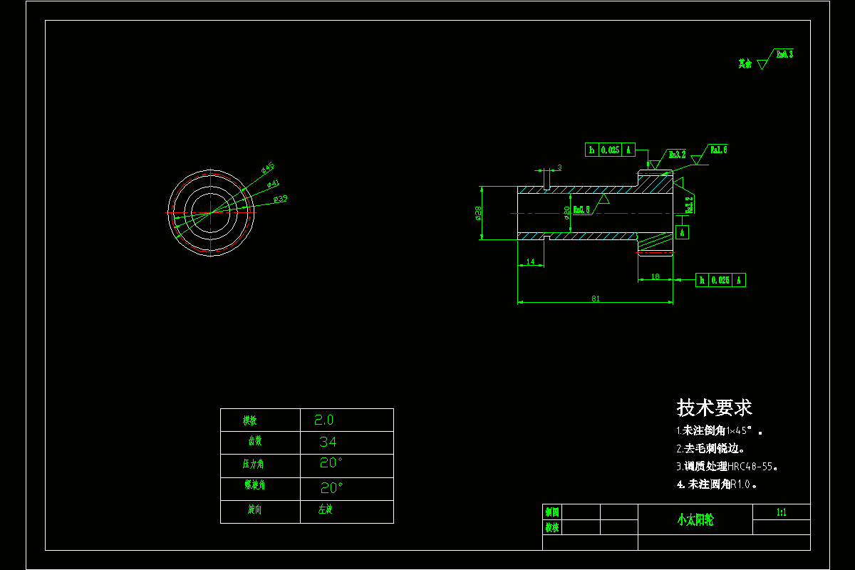Click the 1:1 scale cell
Image resolution: width=855 pixels, height=570 pixels.
(781, 512)
